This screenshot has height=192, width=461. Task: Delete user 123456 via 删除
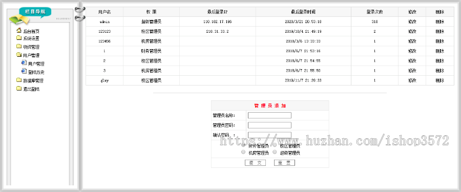[440, 41]
